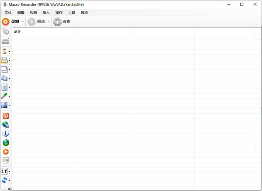Open the 插入 menu
Viewport: 262px width, 191px height.
pyautogui.click(x=46, y=13)
